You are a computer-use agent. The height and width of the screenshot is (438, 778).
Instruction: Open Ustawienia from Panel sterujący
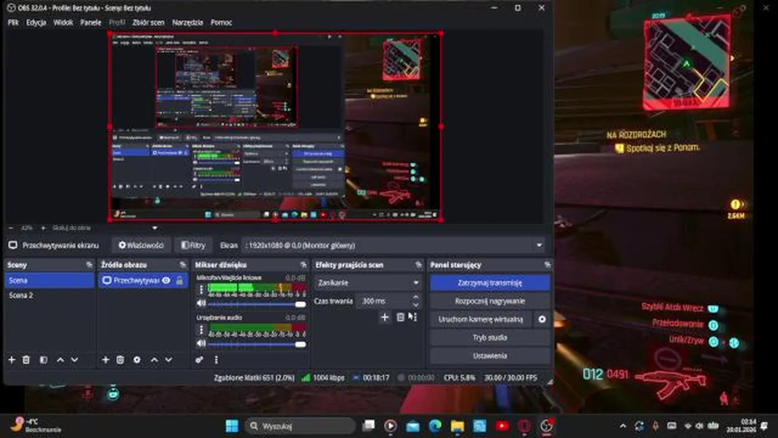490,356
